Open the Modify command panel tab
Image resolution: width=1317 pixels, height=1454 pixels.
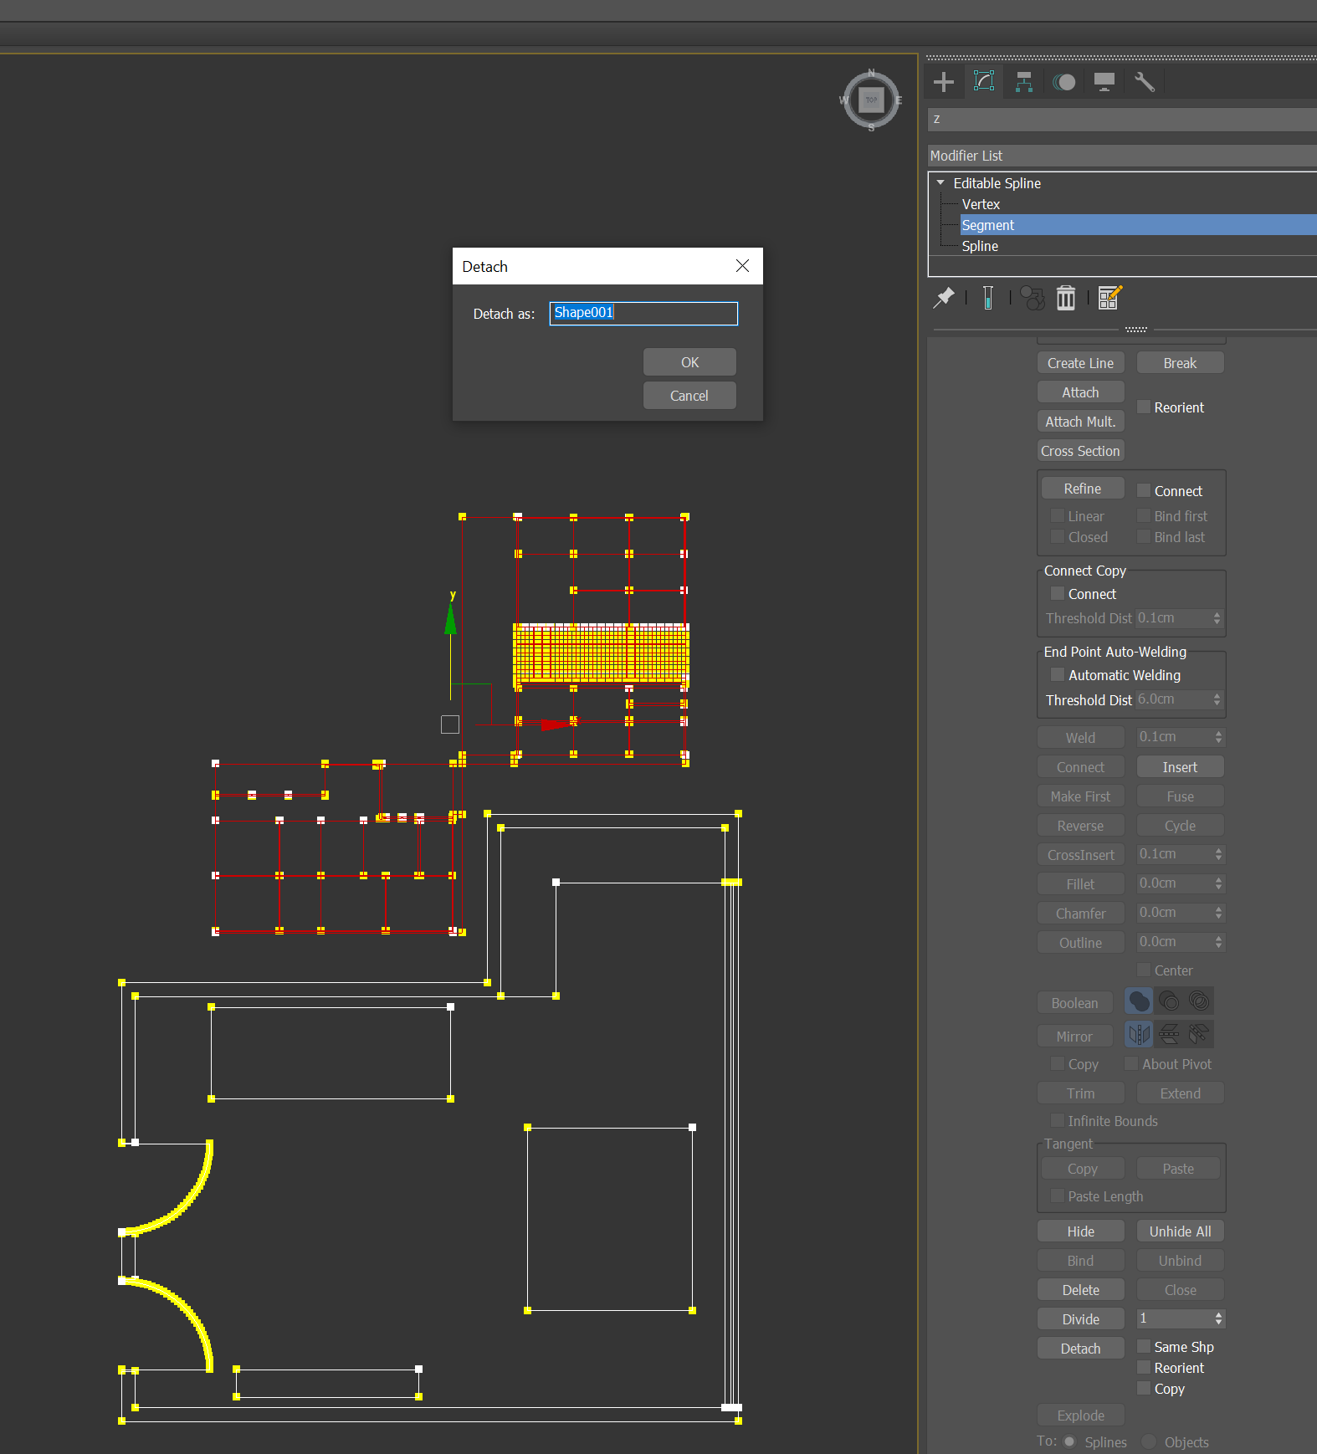pos(984,82)
